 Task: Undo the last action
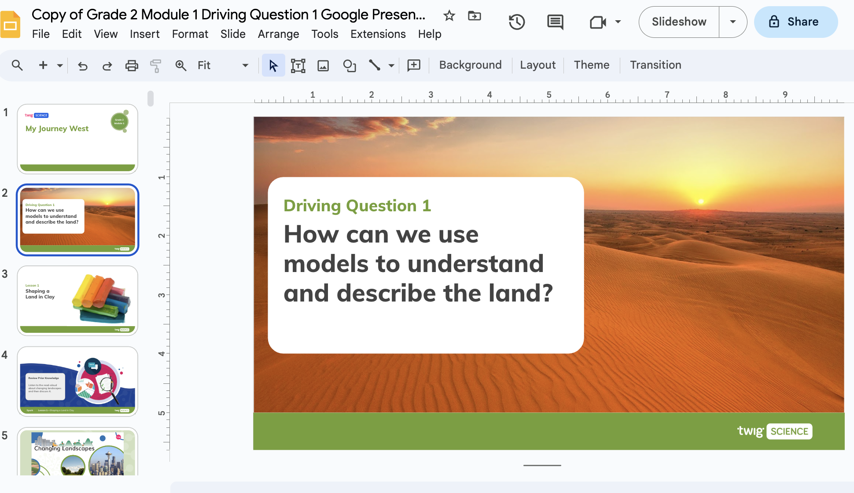coord(83,66)
